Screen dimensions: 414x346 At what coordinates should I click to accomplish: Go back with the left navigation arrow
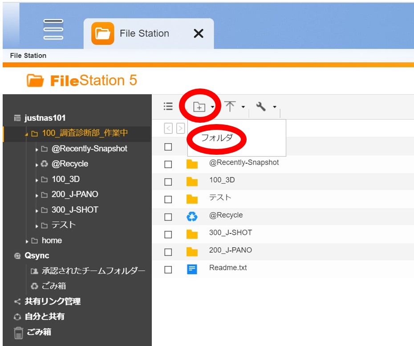168,129
